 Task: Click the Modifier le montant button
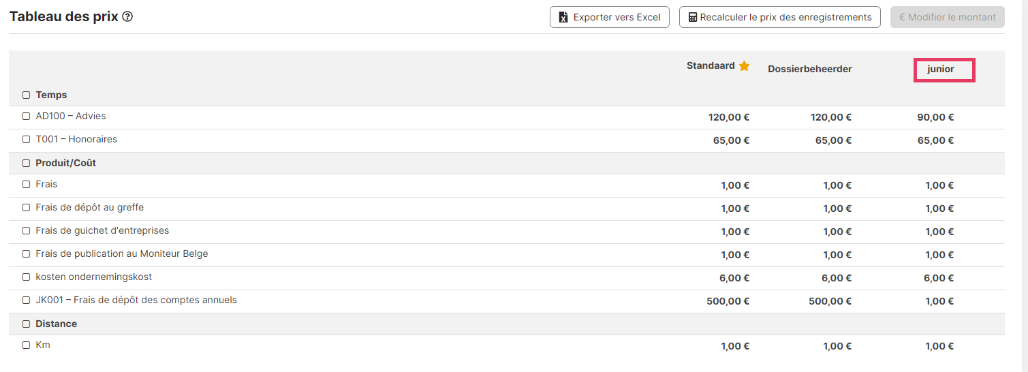click(x=948, y=17)
